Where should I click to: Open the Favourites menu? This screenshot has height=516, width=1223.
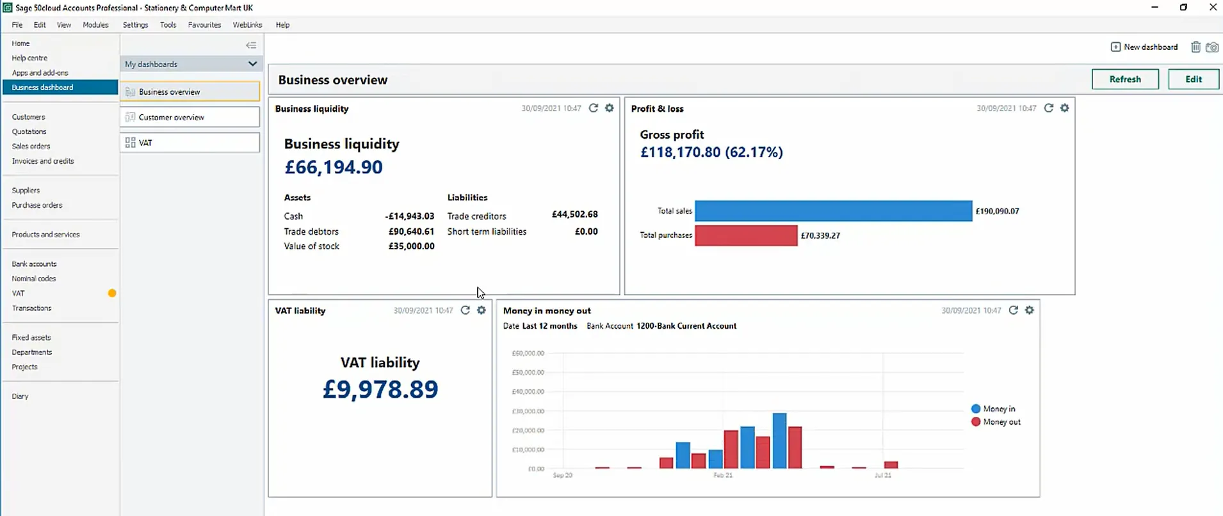pyautogui.click(x=204, y=25)
